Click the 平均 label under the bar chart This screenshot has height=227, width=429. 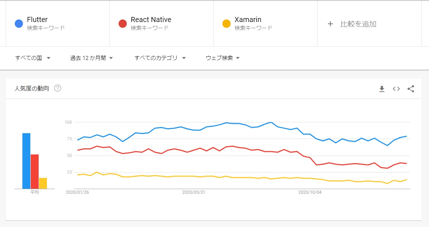click(34, 192)
